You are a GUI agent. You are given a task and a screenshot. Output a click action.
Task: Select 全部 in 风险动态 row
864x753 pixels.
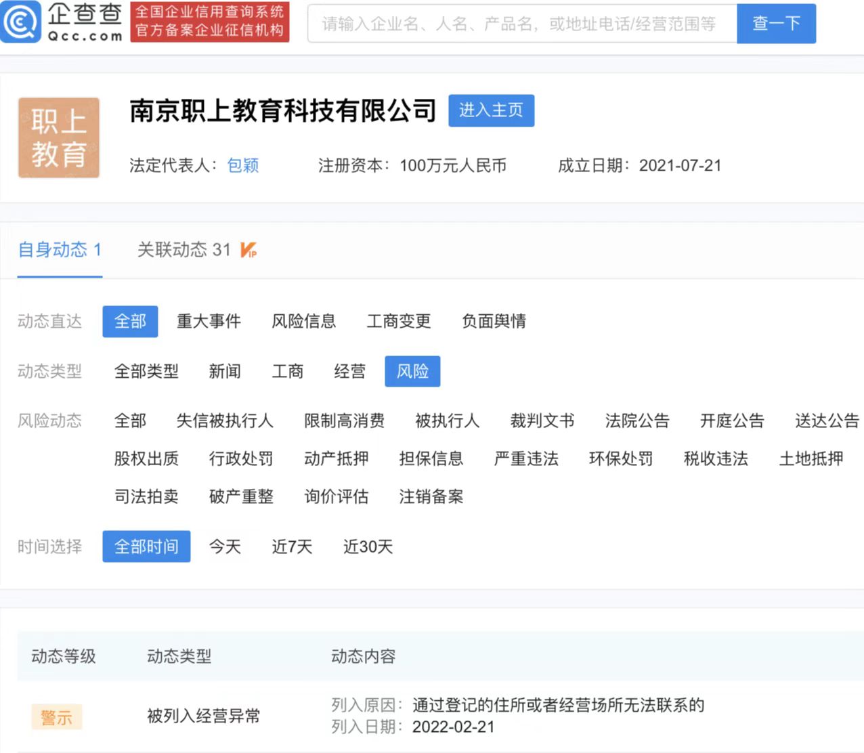point(130,421)
